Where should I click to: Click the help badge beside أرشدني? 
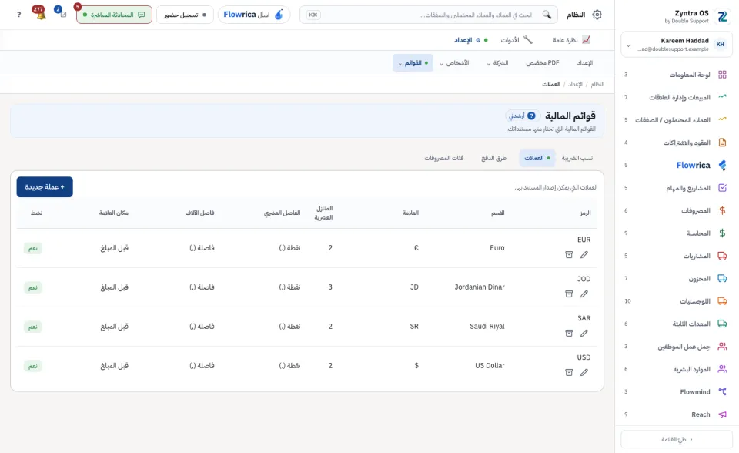click(x=531, y=116)
